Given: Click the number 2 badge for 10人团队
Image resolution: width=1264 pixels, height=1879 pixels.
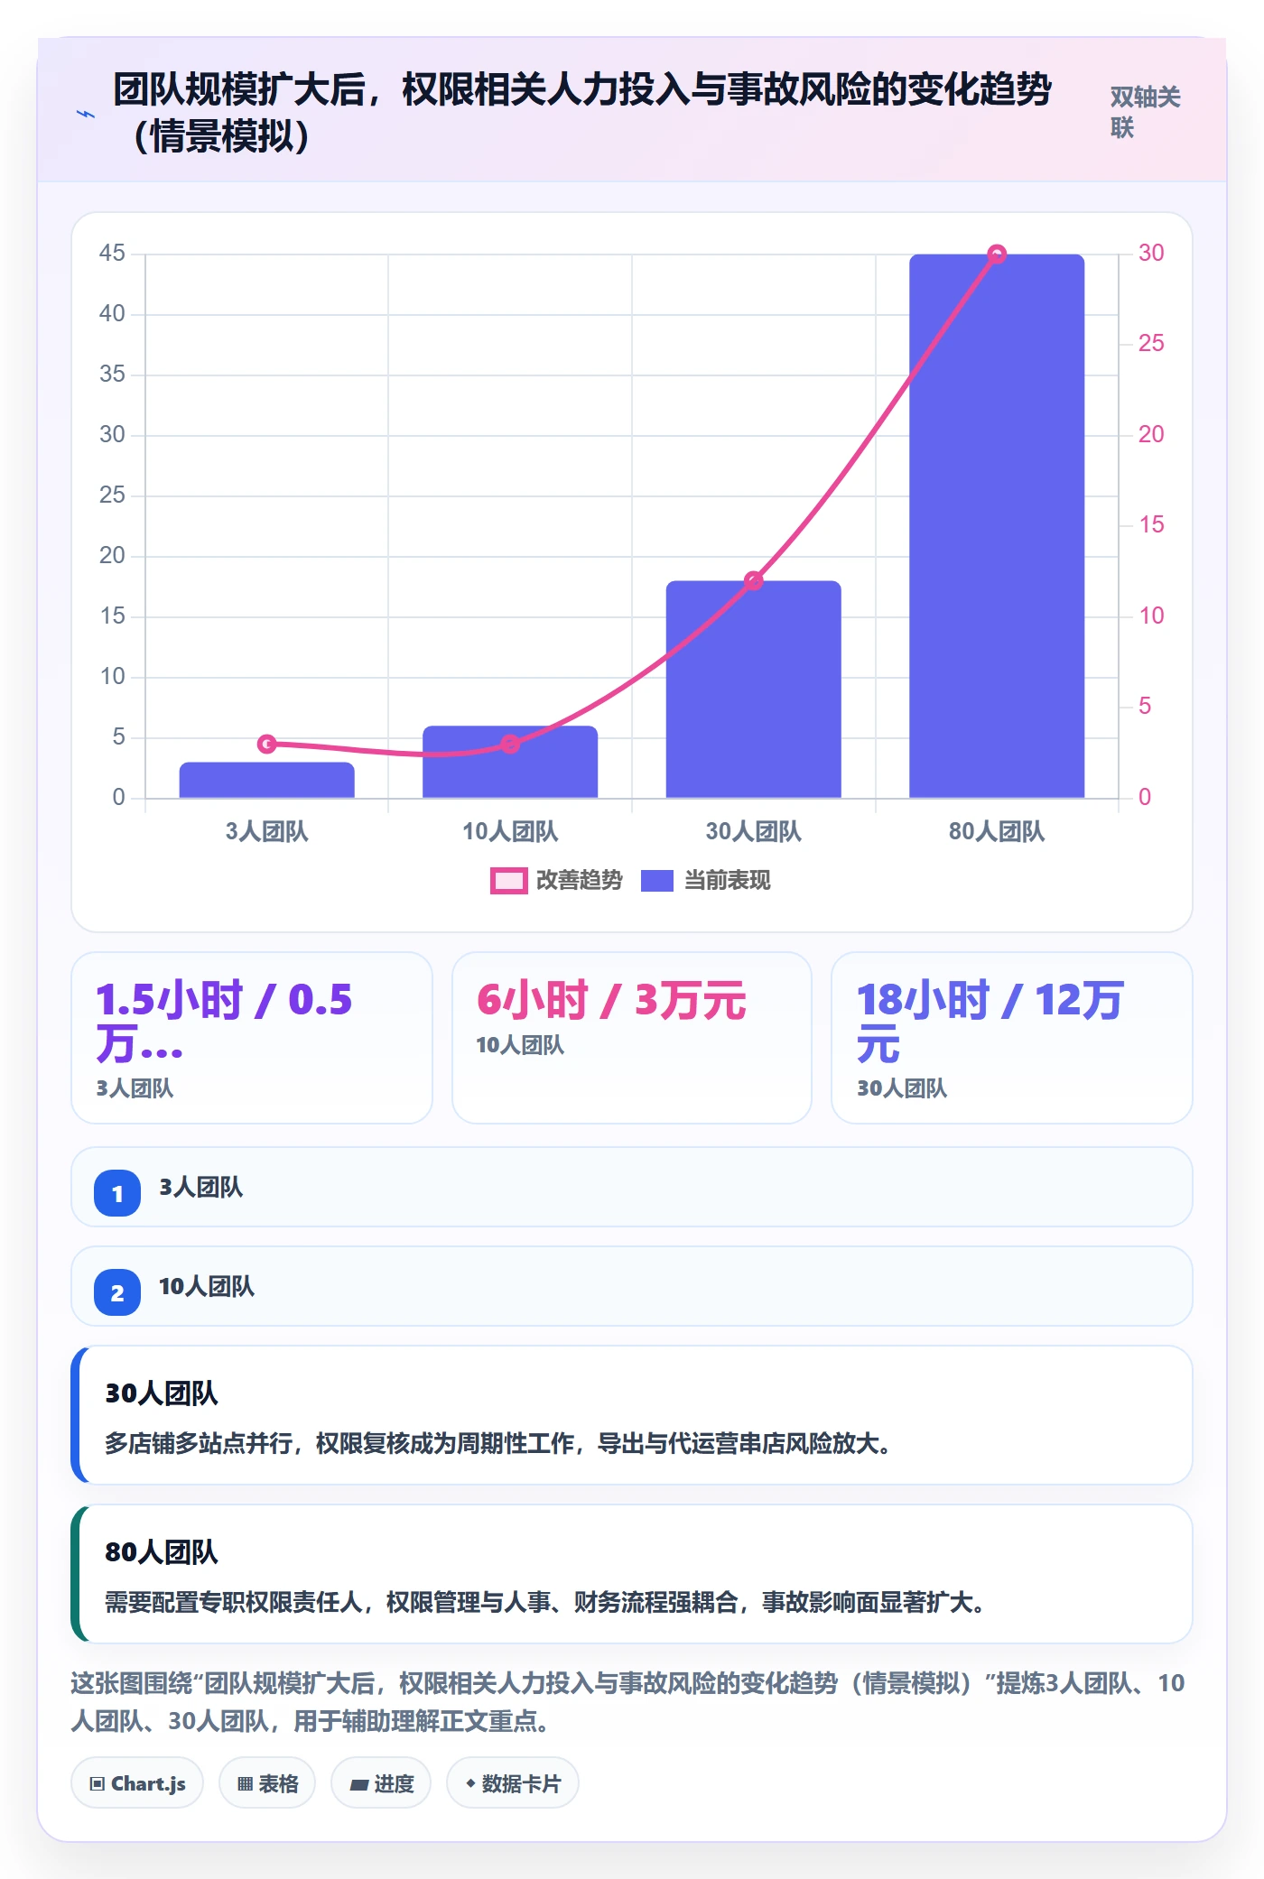Looking at the screenshot, I should [117, 1292].
